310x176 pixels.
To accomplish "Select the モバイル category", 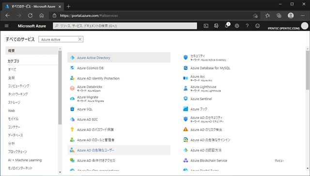I will tap(13, 119).
